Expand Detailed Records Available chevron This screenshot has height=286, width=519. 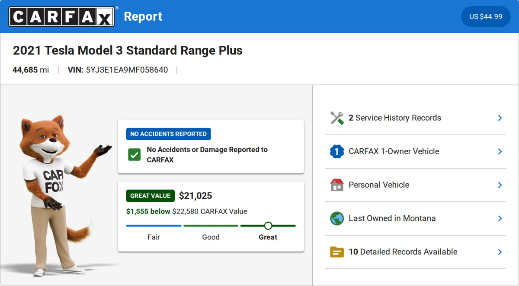tap(500, 252)
